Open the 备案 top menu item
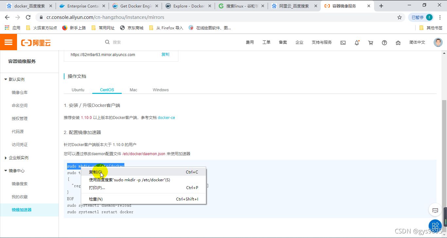 (283, 42)
